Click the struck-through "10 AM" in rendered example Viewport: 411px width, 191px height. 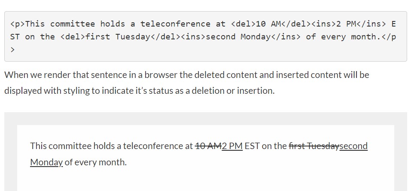pyautogui.click(x=208, y=146)
